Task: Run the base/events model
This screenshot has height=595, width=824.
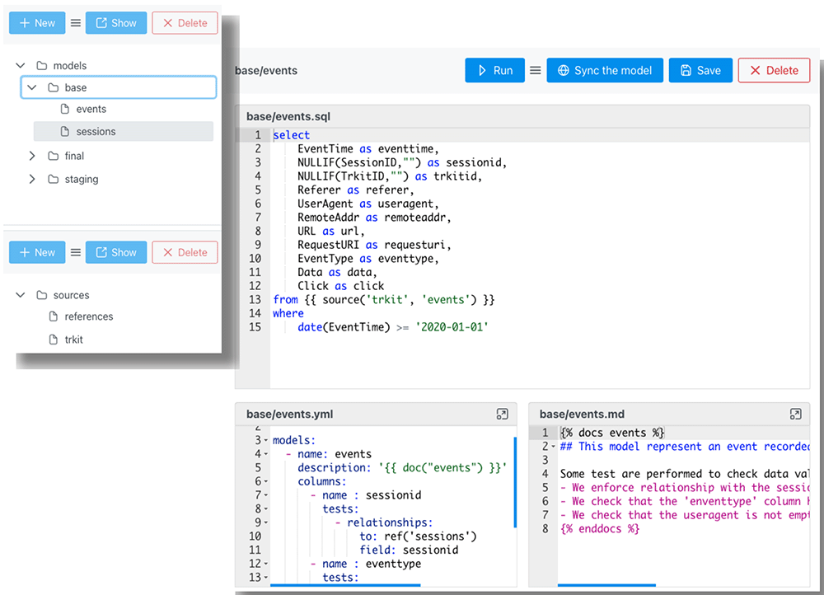Action: pos(494,71)
